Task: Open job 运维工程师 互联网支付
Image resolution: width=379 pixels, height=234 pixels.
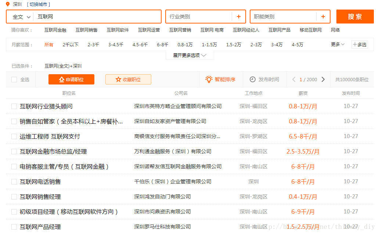Action: [x=50, y=137]
